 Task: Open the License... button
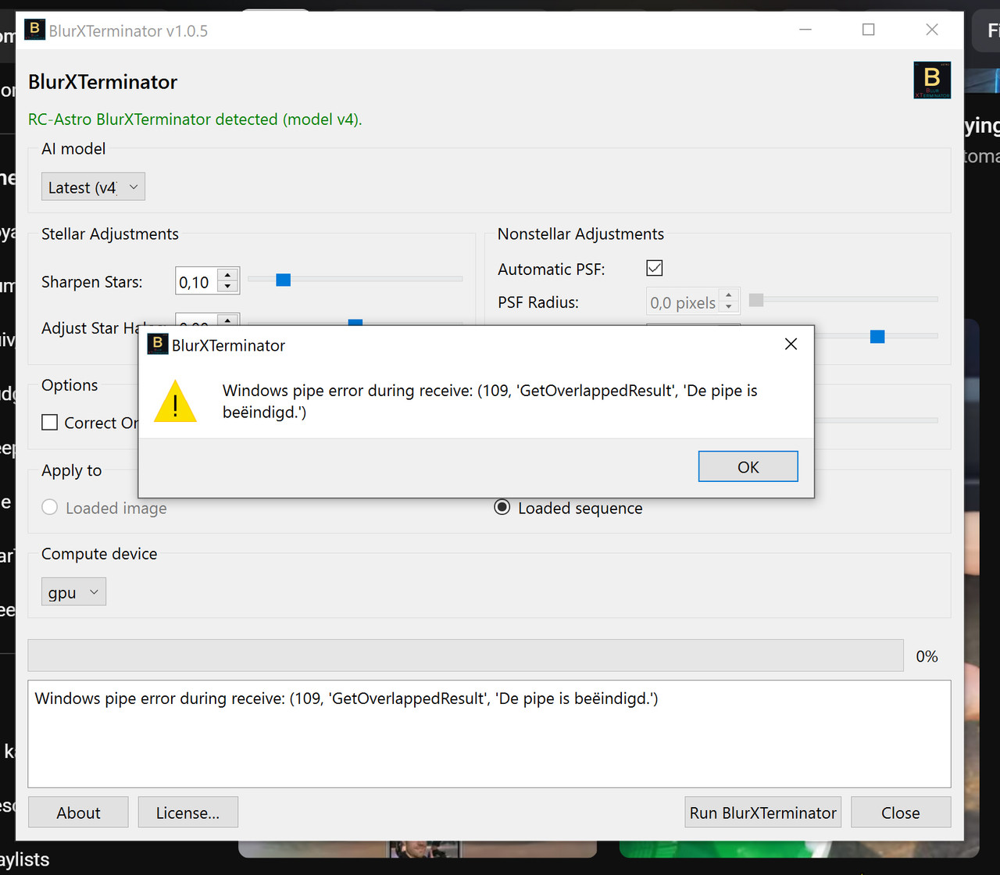pos(187,812)
